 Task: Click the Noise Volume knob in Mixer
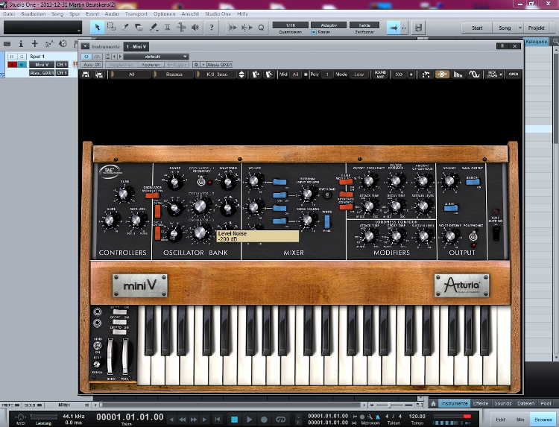(x=308, y=221)
